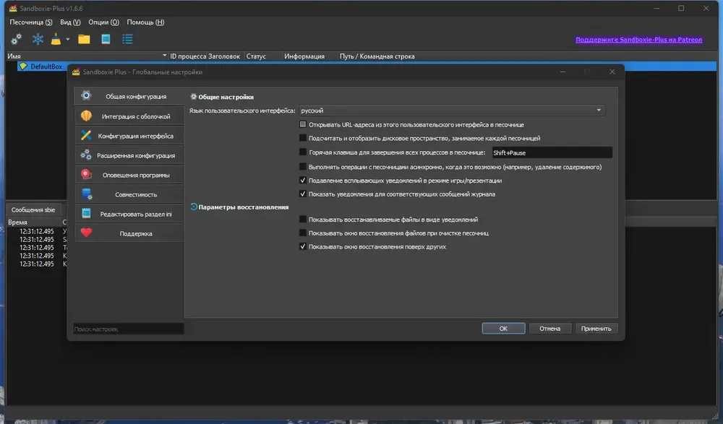Expand the interface language dropdown русский
The image size is (723, 424).
point(451,110)
